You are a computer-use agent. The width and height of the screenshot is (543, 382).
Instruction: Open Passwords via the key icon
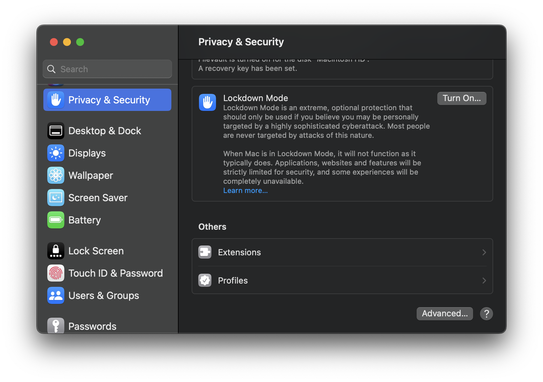tap(56, 325)
